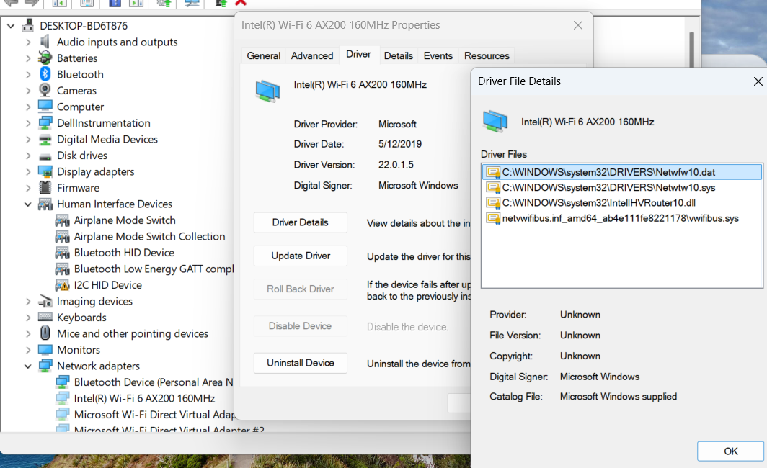Expand the Batteries tree node
The height and width of the screenshot is (468, 767).
(28, 58)
